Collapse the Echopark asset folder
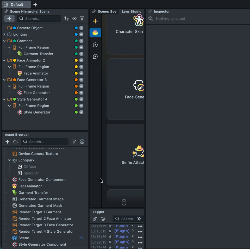250x249 pixels. (9, 160)
